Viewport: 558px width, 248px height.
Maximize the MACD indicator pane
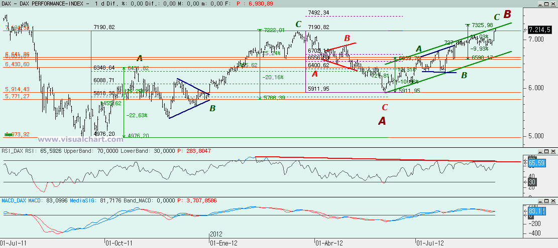pyautogui.click(x=547, y=200)
